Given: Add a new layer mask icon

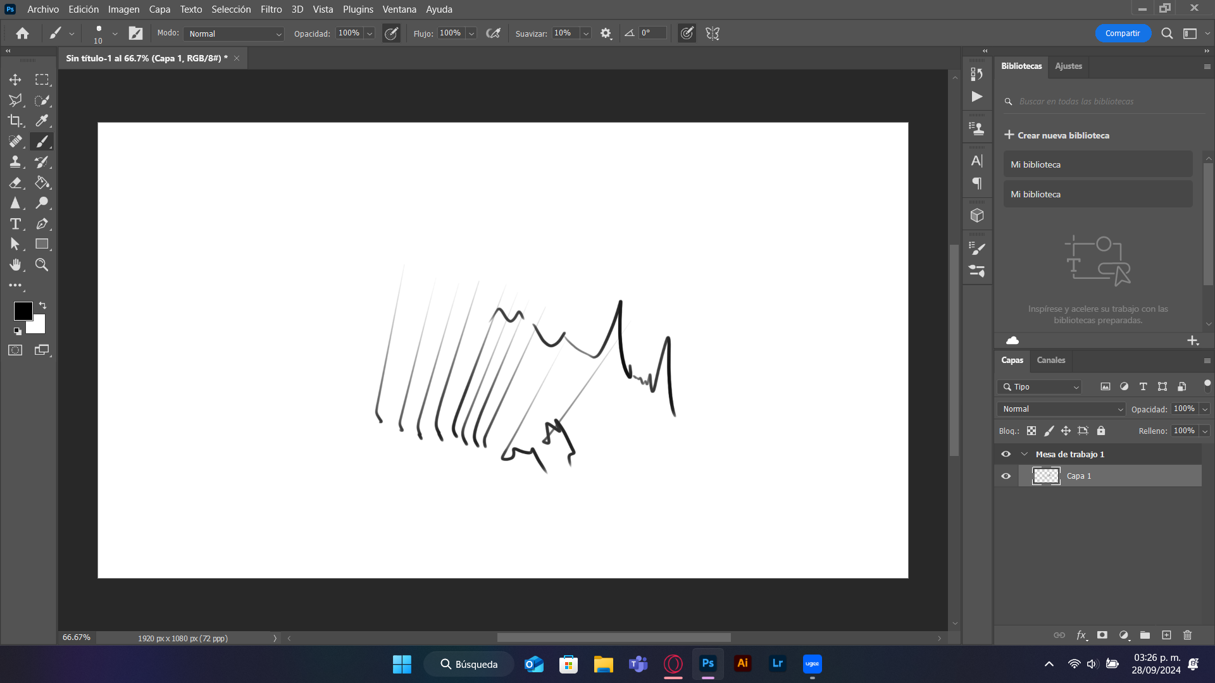Looking at the screenshot, I should (1102, 635).
